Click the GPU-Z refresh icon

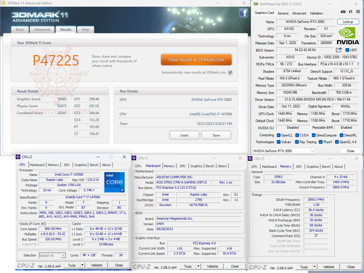[x=350, y=12]
